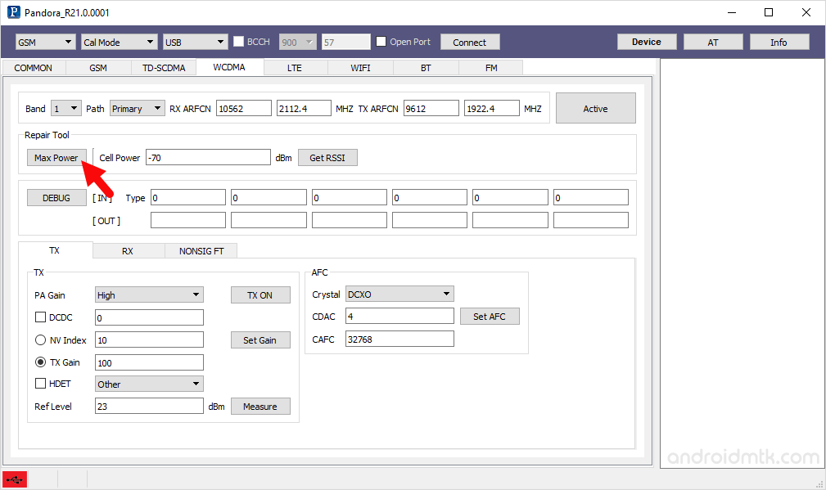
Task: Switch to the LTE tab
Action: point(294,67)
